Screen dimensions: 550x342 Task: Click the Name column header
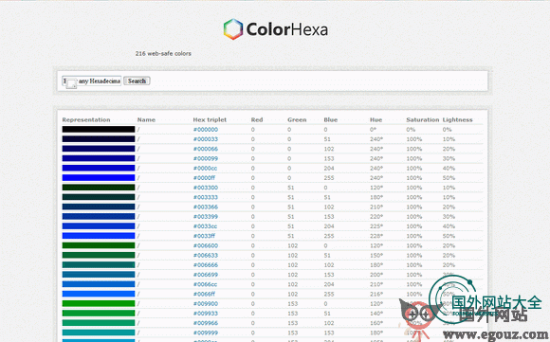[146, 119]
